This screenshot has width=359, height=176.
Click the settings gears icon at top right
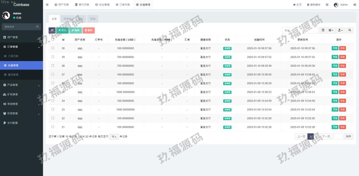pyautogui.click(x=353, y=5)
